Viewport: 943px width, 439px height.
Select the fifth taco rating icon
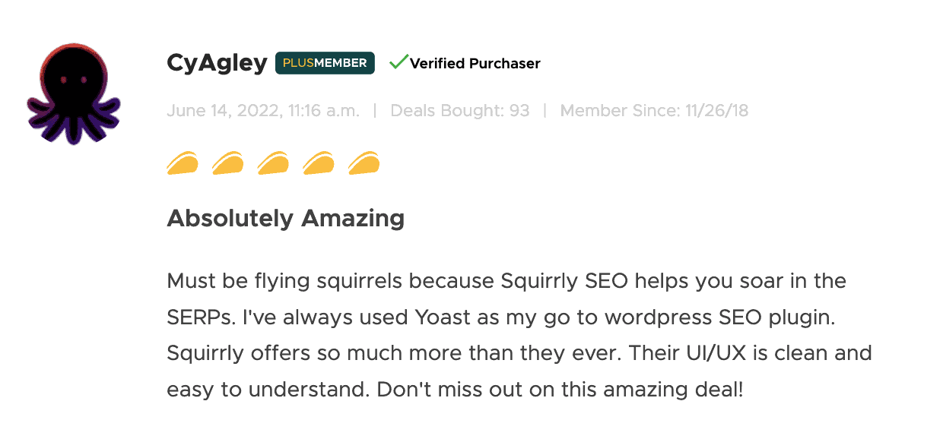[364, 163]
